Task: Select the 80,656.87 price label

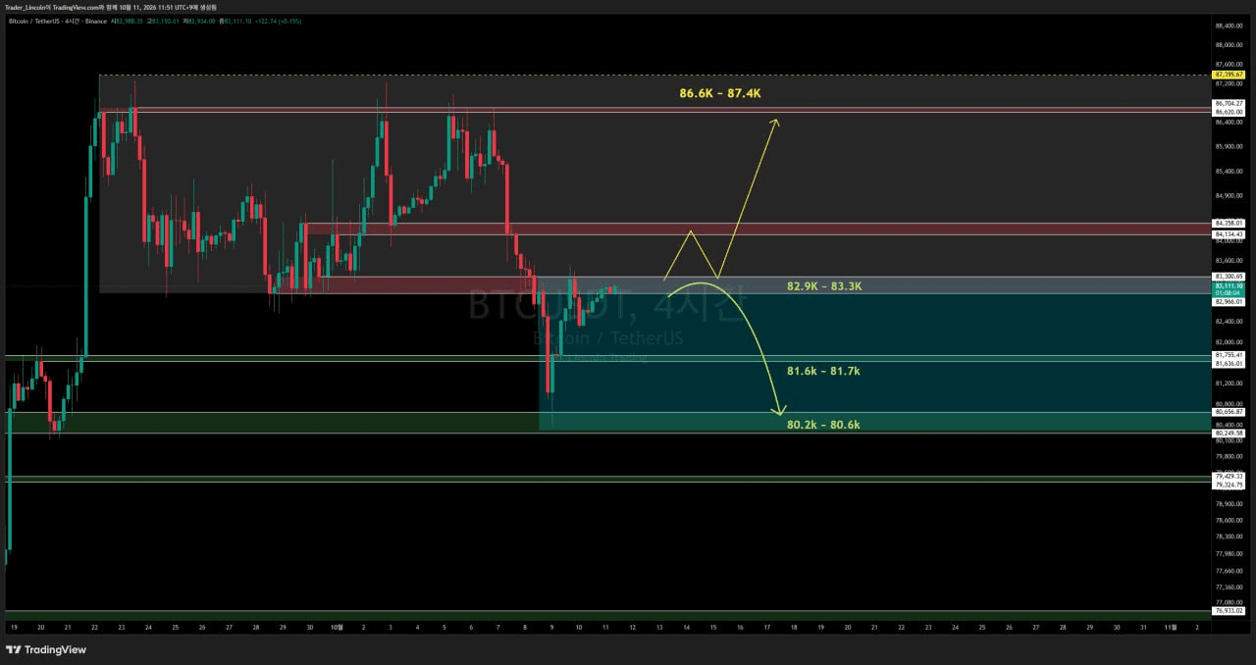Action: pyautogui.click(x=1229, y=412)
